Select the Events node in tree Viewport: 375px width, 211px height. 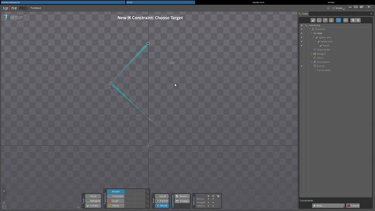click(321, 66)
